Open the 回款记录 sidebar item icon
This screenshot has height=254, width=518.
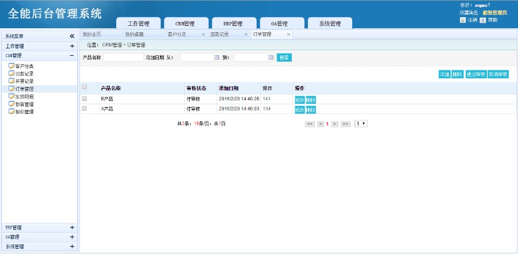pos(12,73)
